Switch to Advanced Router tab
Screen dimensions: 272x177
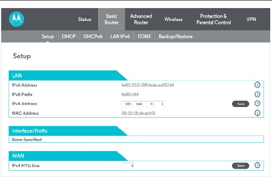pyautogui.click(x=141, y=19)
